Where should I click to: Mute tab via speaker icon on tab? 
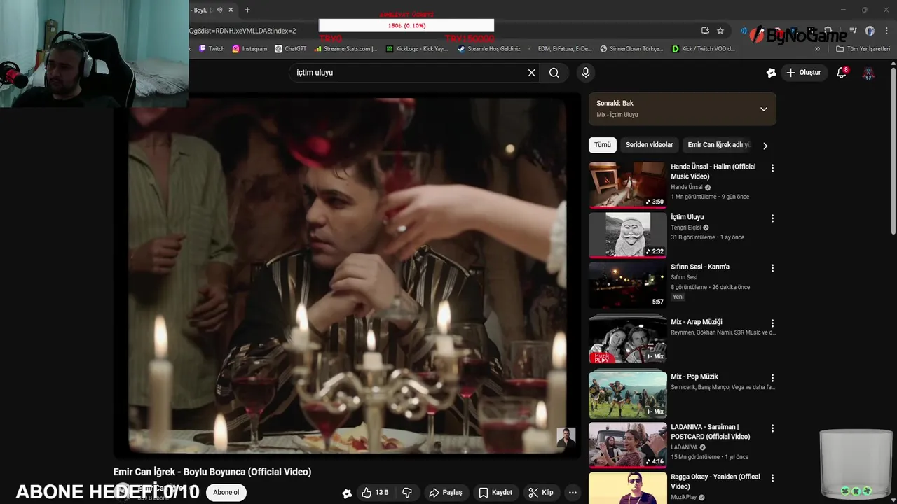click(x=219, y=10)
